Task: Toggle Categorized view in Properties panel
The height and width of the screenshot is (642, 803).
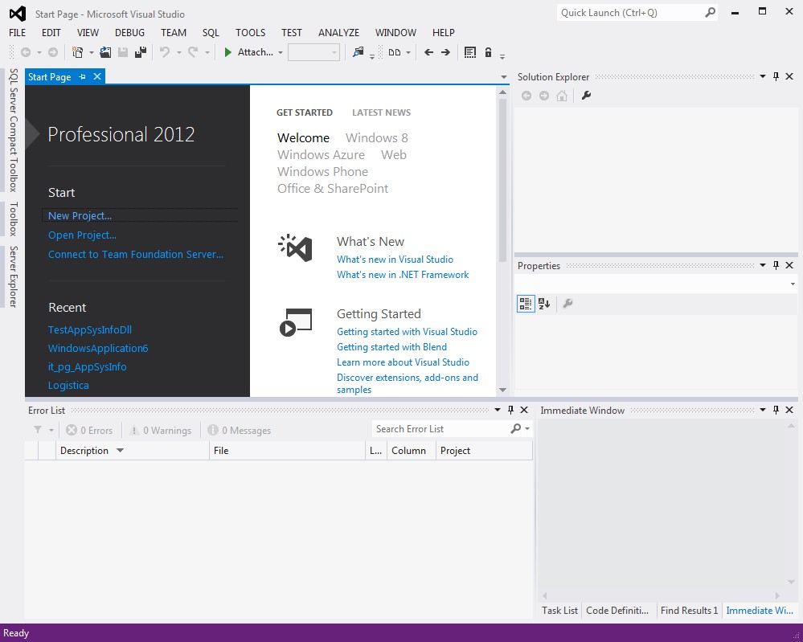Action: pos(526,304)
